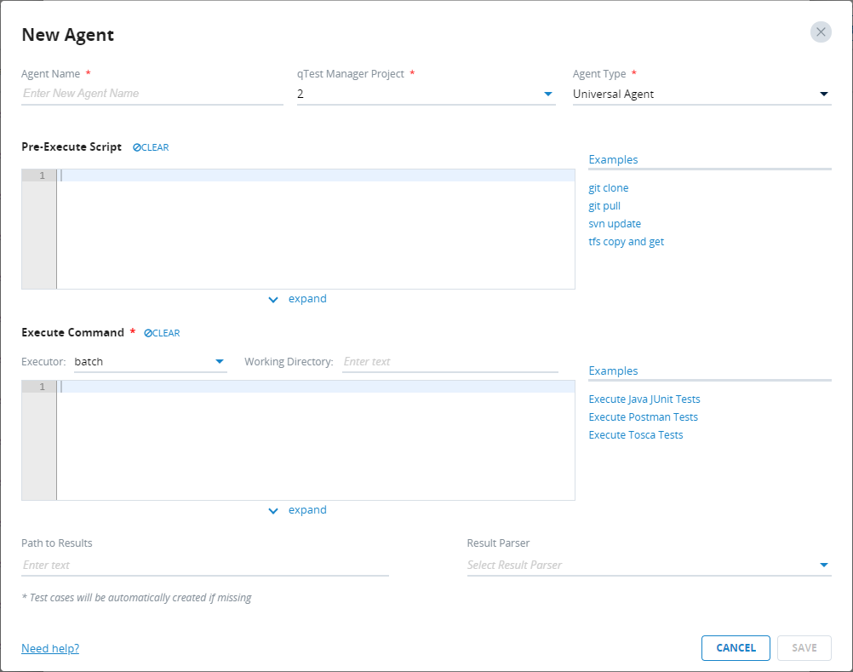The width and height of the screenshot is (853, 672).
Task: Insert the svn update example
Action: (x=615, y=224)
